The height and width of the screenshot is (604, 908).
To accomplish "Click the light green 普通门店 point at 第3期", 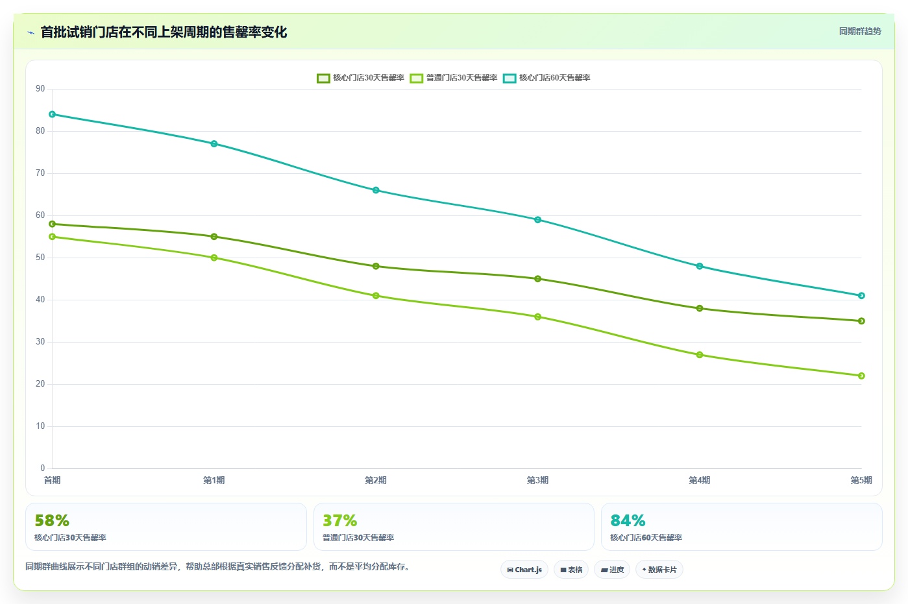I will [x=538, y=317].
